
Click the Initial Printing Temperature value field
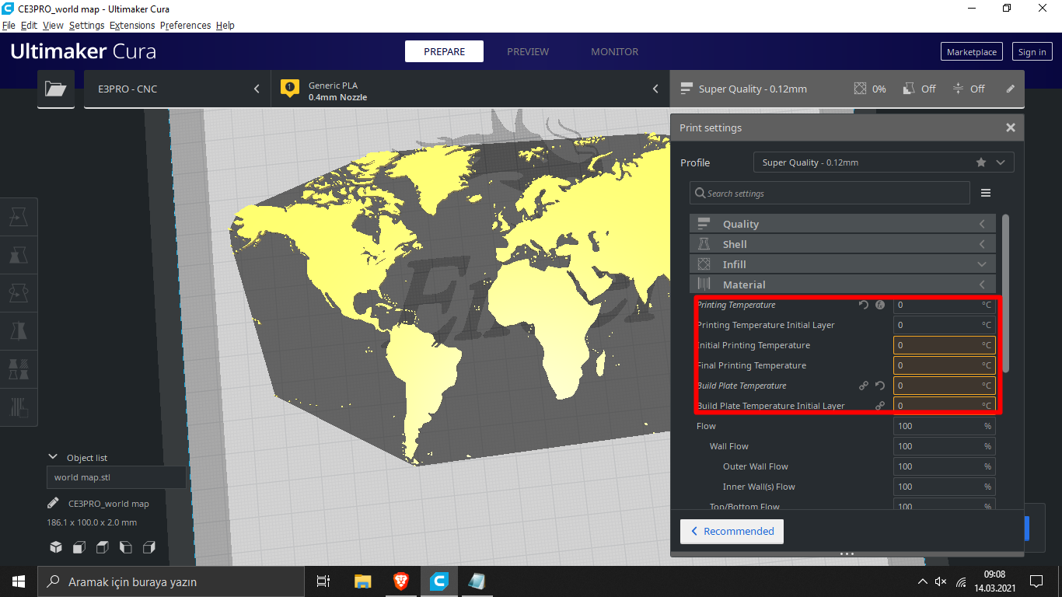(944, 345)
